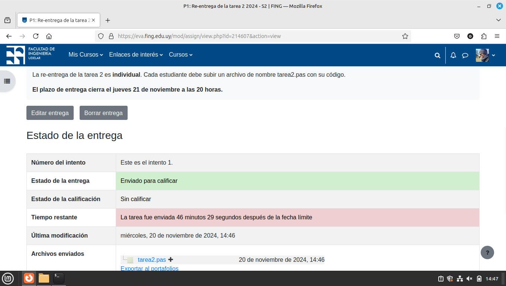Bookmark this page with star
506x286 pixels.
click(x=405, y=36)
